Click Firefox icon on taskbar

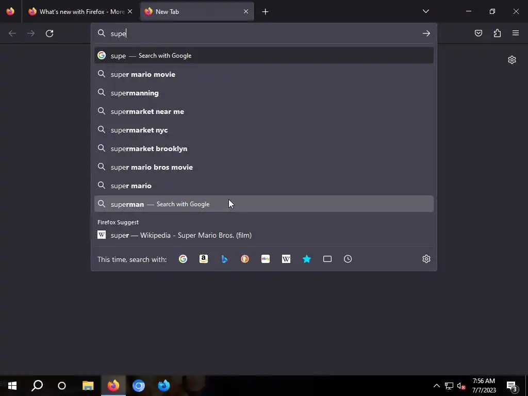click(113, 386)
